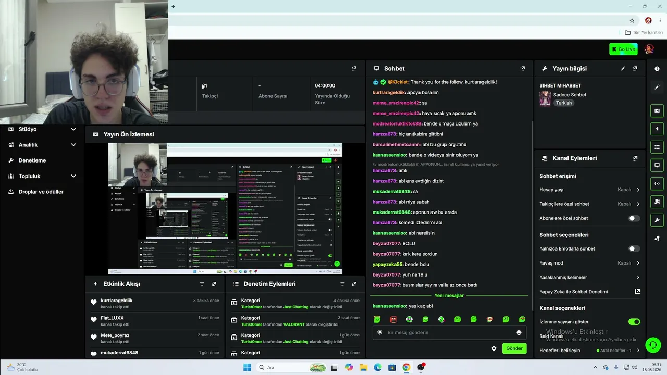The height and width of the screenshot is (375, 667).
Task: Click the green Go Live button
Action: 623,49
